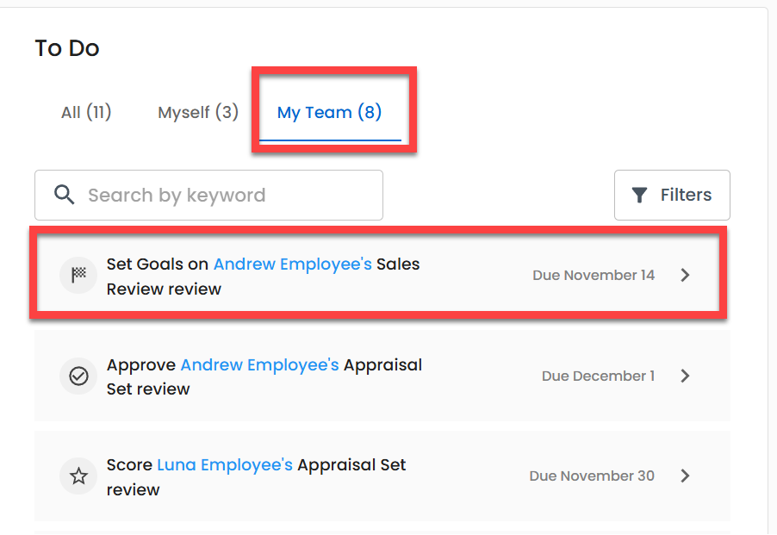Image resolution: width=777 pixels, height=535 pixels.
Task: Expand the task due November 30
Action: tap(685, 476)
